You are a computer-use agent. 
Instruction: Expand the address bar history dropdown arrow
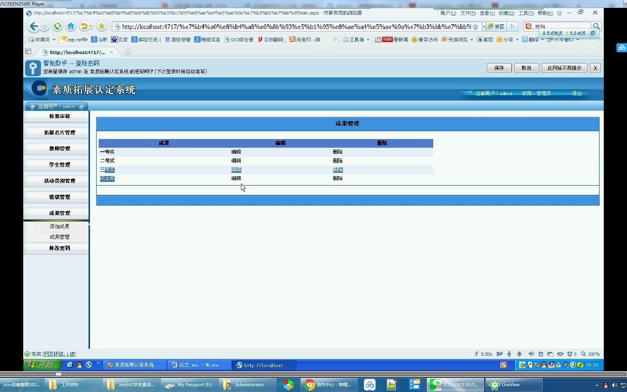pyautogui.click(x=484, y=26)
